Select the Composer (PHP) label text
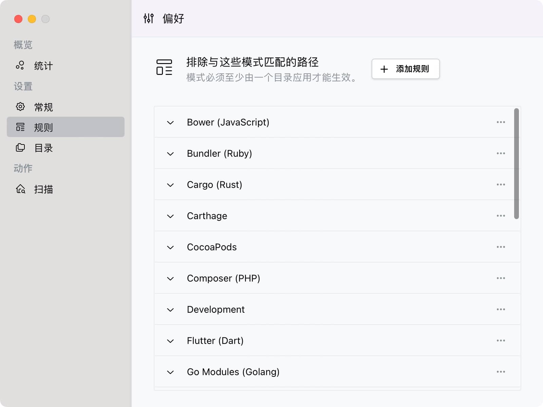The width and height of the screenshot is (543, 407). [223, 278]
